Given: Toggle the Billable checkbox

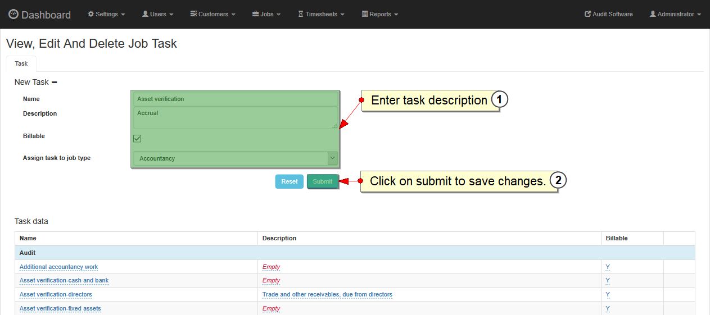Looking at the screenshot, I should (137, 139).
